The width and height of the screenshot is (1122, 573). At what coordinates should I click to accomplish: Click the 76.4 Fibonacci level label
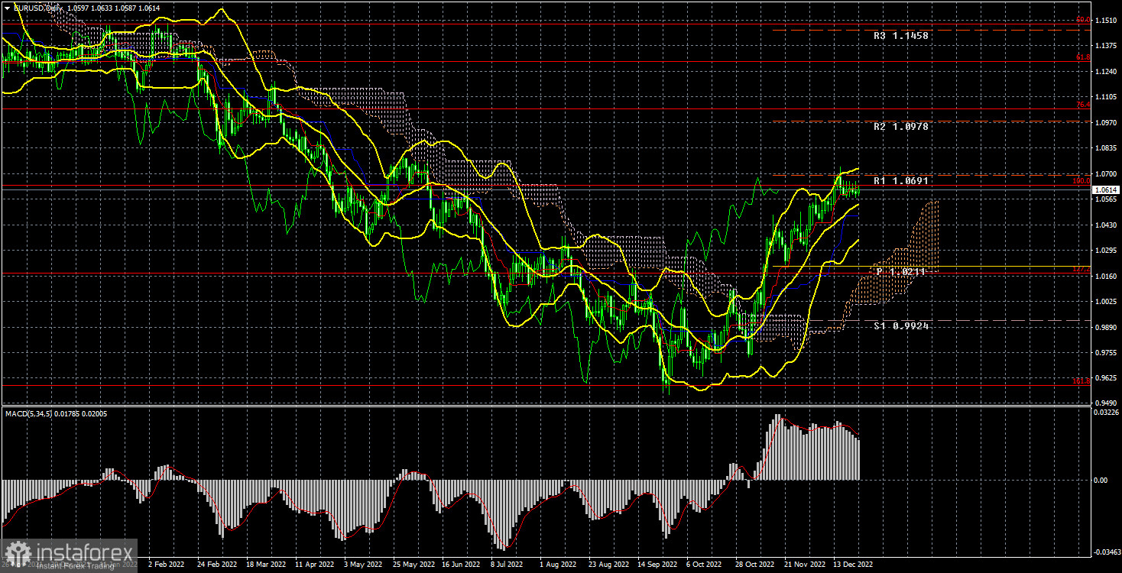click(1083, 105)
